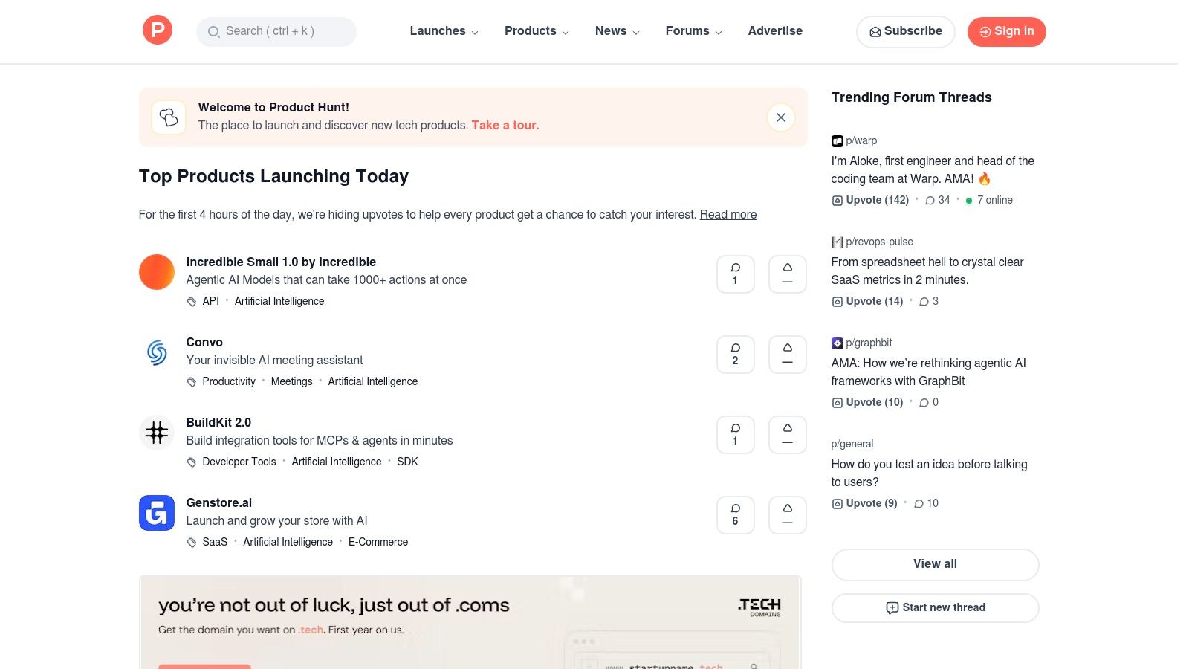
Task: Expand the News menu
Action: click(617, 31)
